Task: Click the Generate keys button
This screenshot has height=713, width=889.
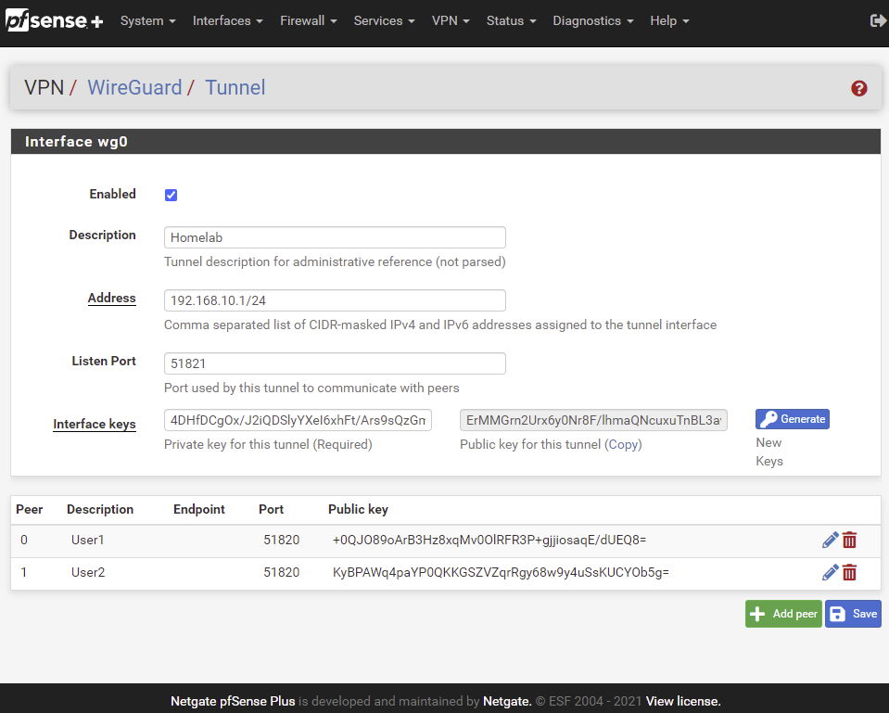Action: [x=792, y=419]
